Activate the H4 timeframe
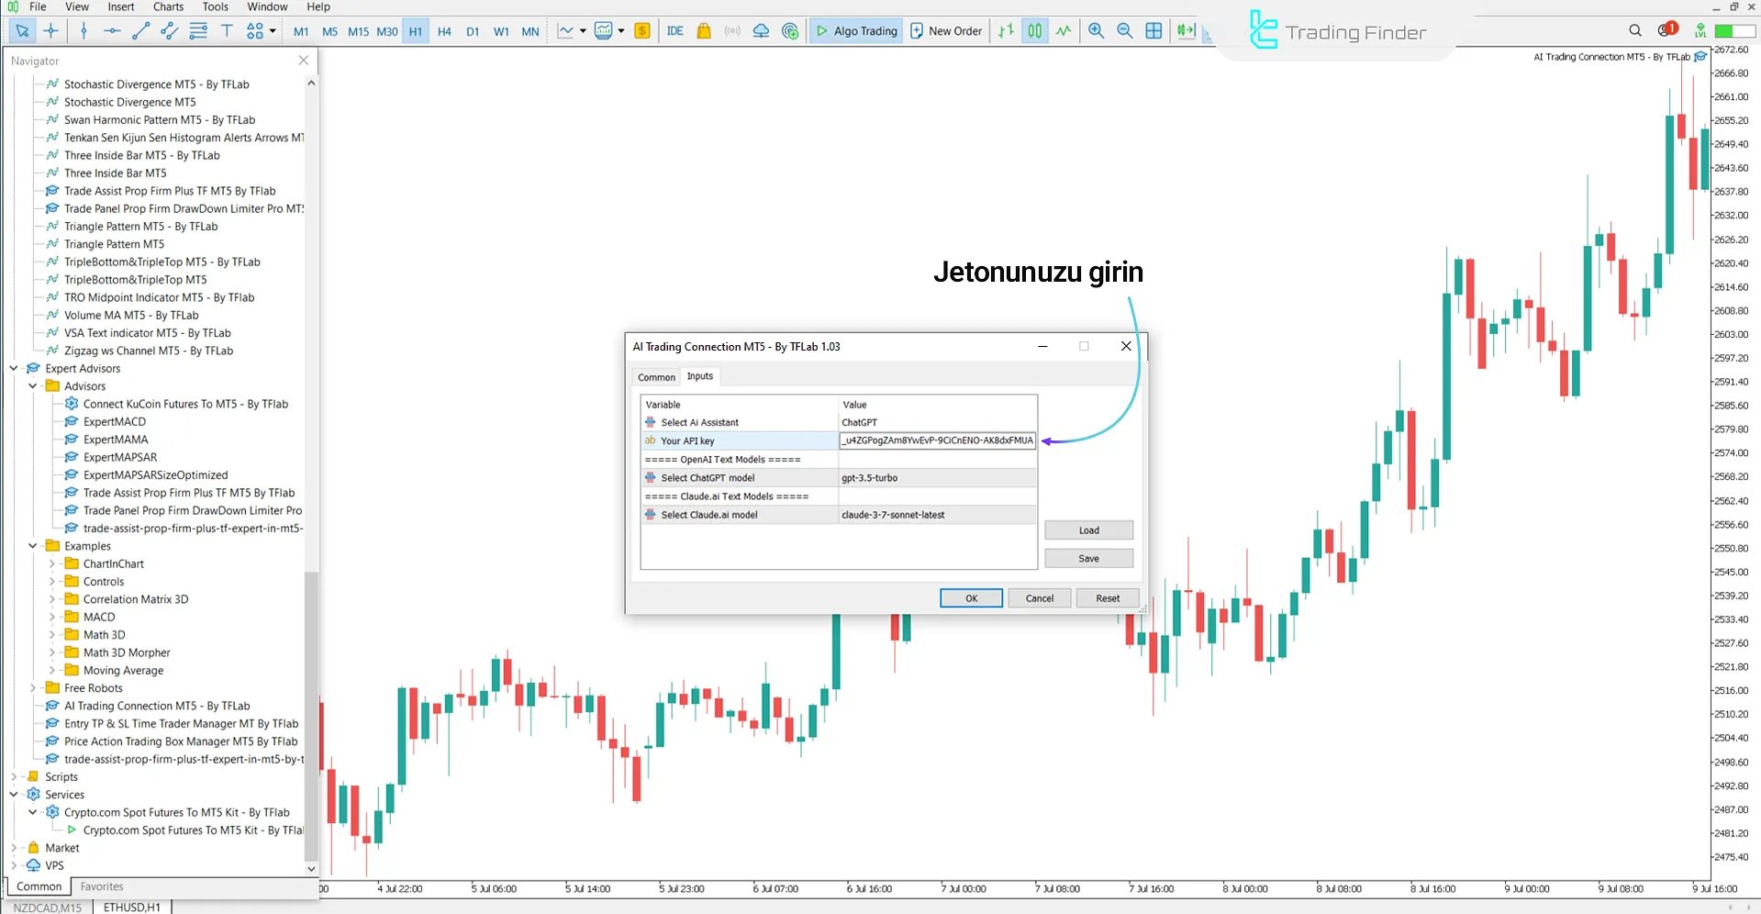This screenshot has height=914, width=1761. pos(444,30)
